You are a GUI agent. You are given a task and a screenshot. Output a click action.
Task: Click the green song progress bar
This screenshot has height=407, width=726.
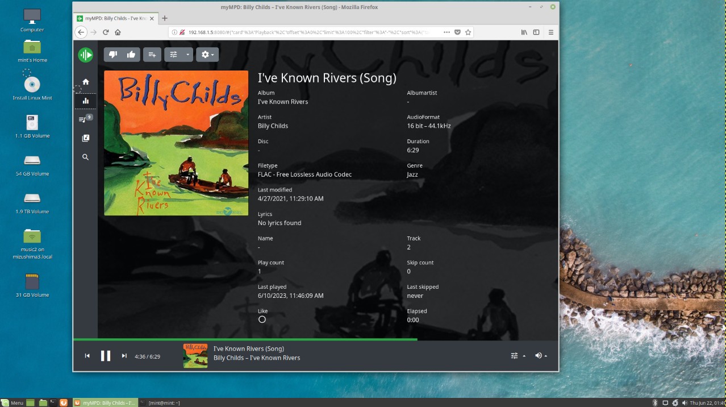point(244,339)
